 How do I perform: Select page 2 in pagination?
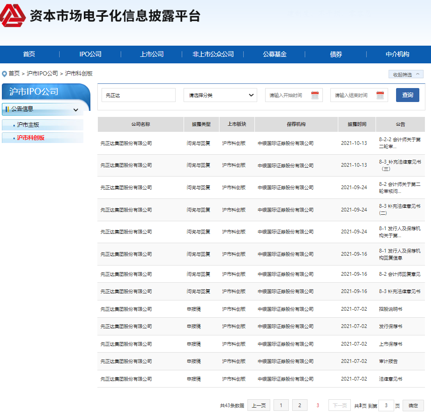(299, 405)
